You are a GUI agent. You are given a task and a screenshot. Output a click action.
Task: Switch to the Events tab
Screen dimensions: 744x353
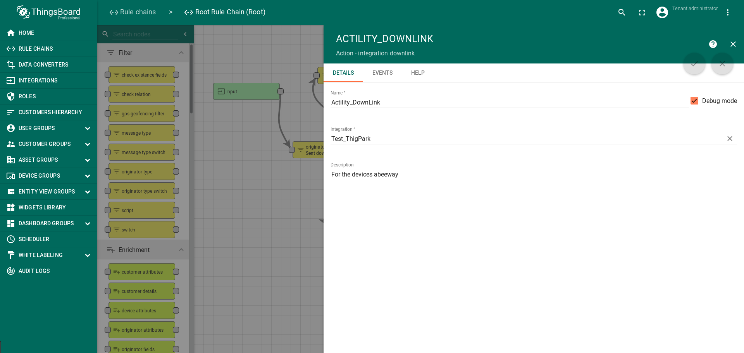(382, 73)
